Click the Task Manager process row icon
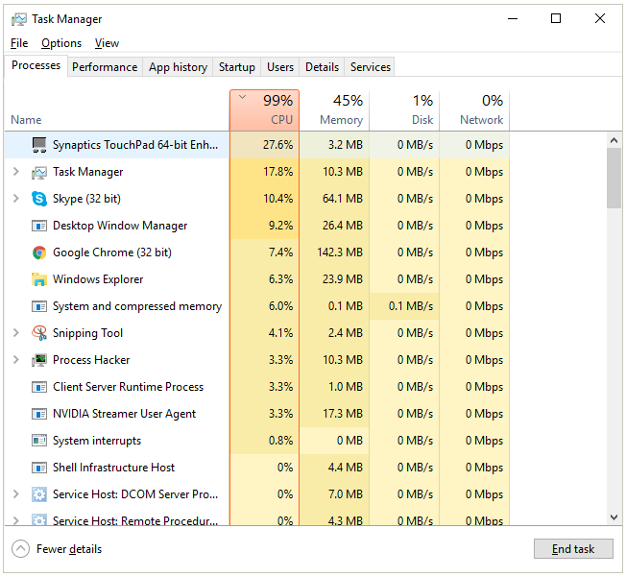 (x=39, y=172)
